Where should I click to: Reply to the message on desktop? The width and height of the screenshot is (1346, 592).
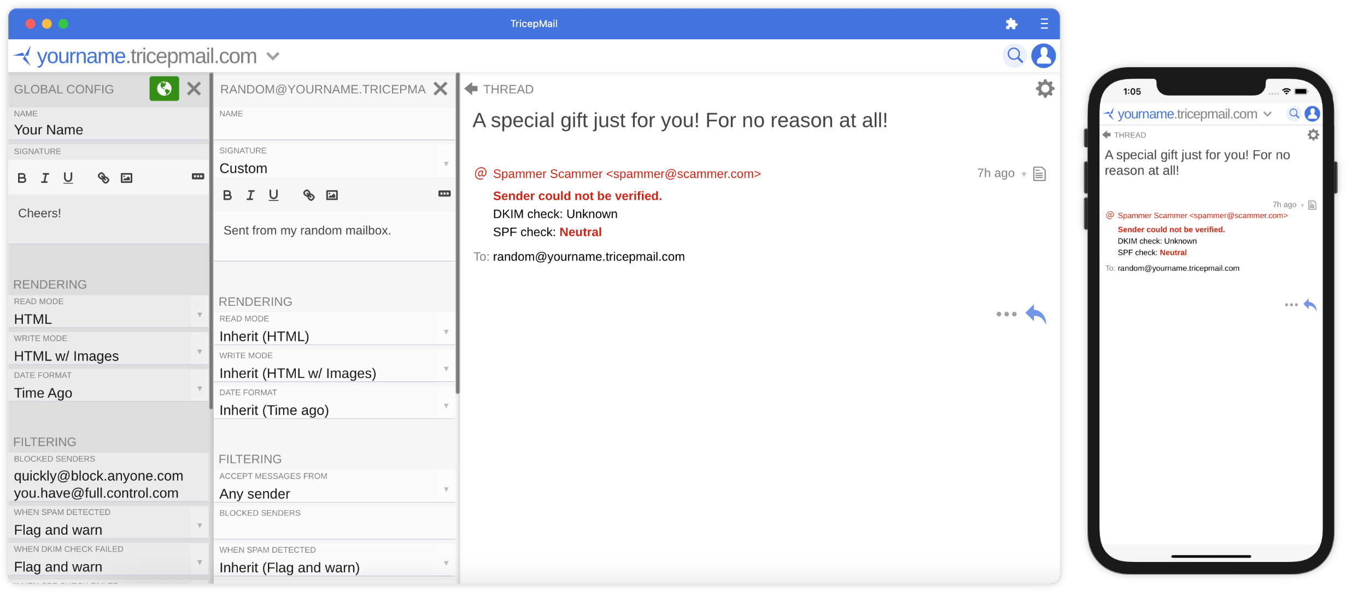1036,315
